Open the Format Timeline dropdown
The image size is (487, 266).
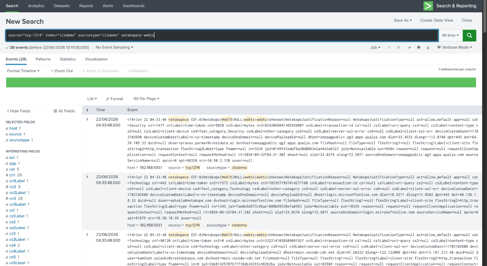tap(23, 71)
